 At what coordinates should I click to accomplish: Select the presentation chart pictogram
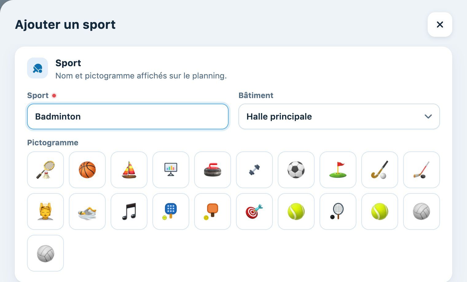[171, 170]
